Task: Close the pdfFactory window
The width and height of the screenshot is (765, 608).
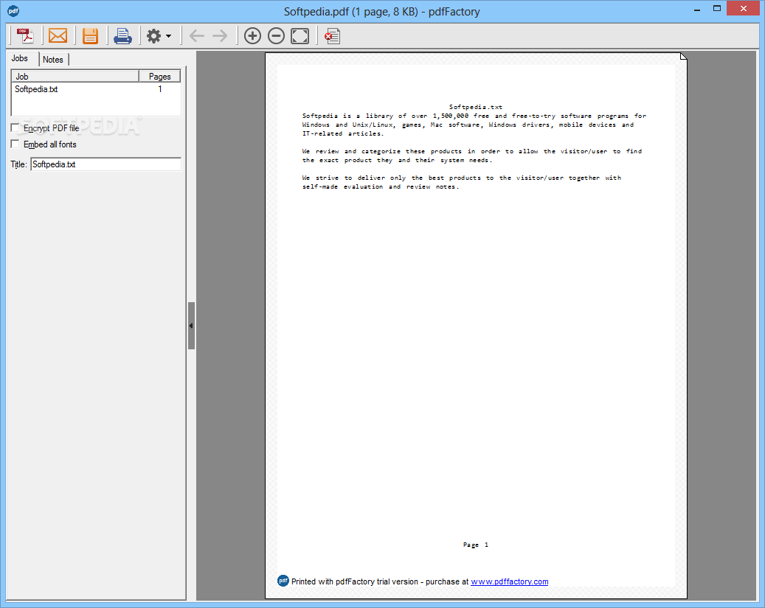Action: pyautogui.click(x=744, y=8)
